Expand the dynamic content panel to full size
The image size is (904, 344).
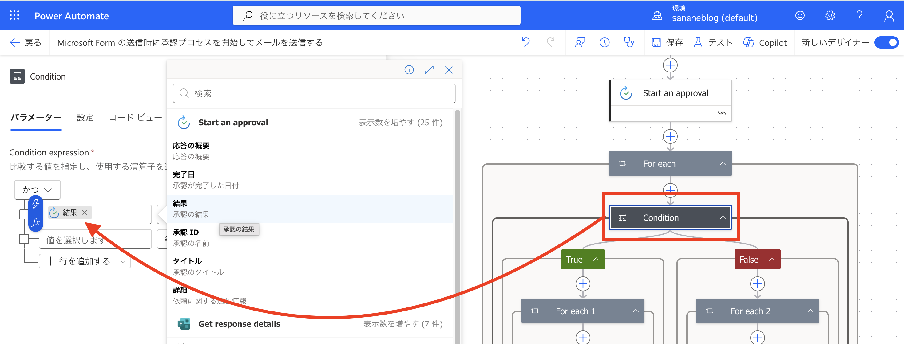click(429, 70)
